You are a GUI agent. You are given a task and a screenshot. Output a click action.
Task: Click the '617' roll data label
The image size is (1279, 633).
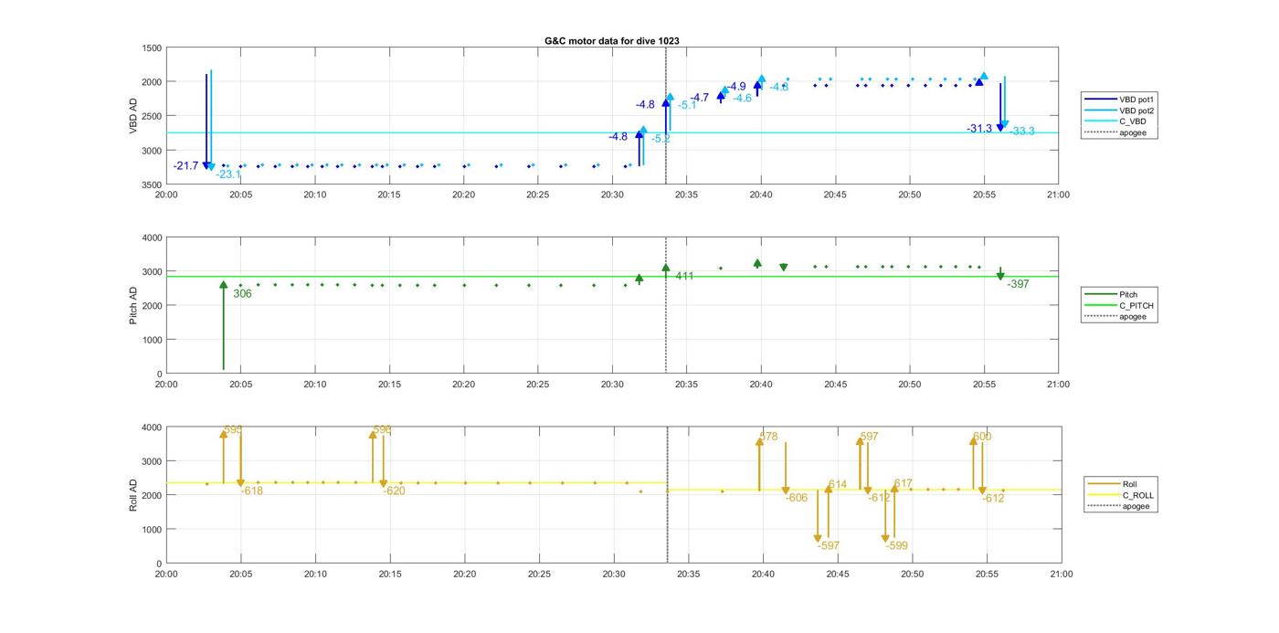point(903,484)
